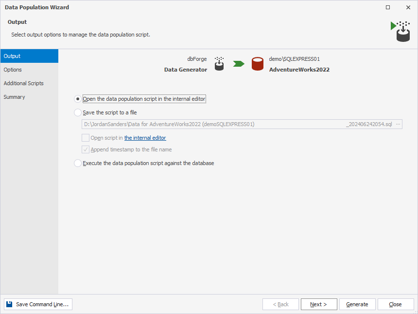Click the AdventureWorks2022 database name
The image size is (418, 314).
click(x=299, y=70)
